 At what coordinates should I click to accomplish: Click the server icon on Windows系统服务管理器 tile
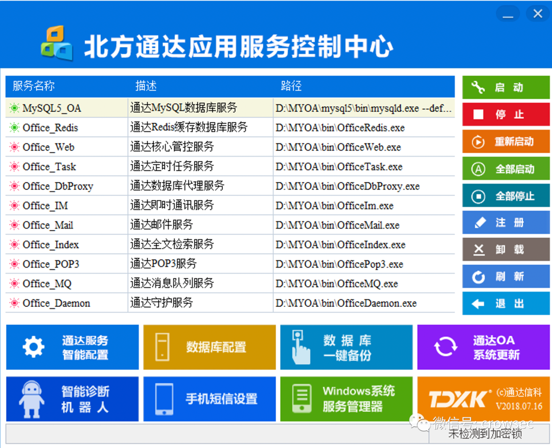pyautogui.click(x=302, y=398)
